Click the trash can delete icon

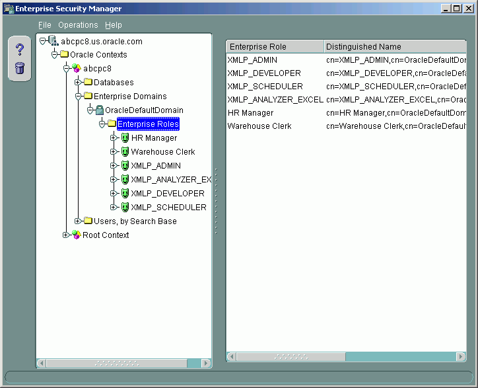pos(20,68)
